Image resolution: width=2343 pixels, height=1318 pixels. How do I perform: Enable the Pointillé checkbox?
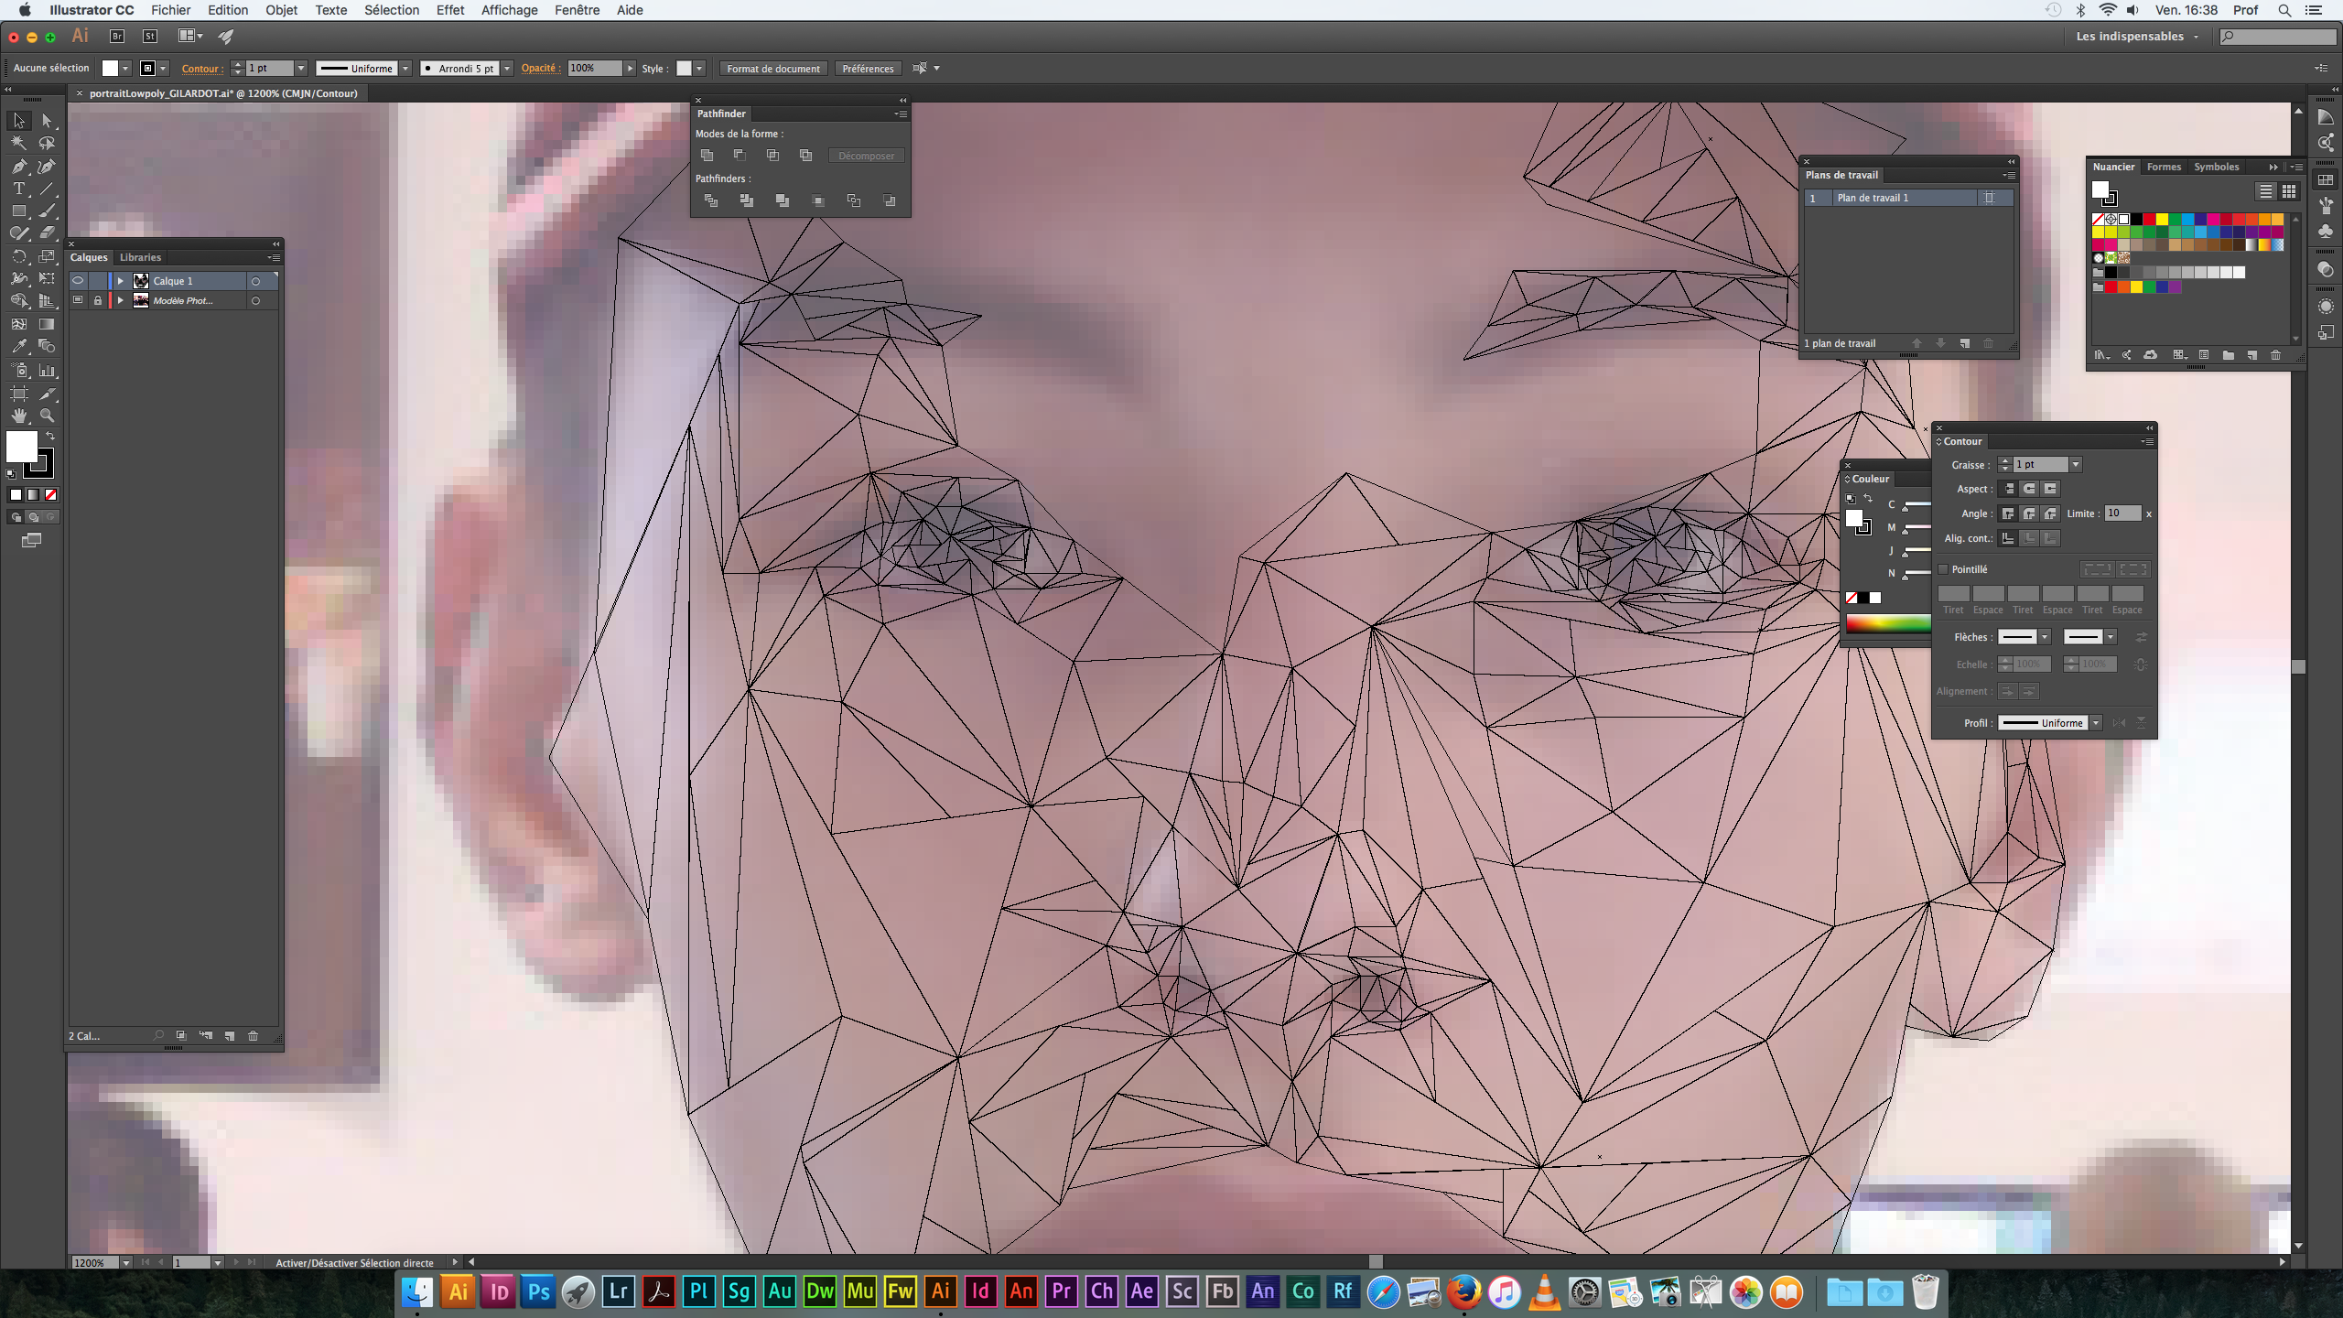click(x=1943, y=569)
